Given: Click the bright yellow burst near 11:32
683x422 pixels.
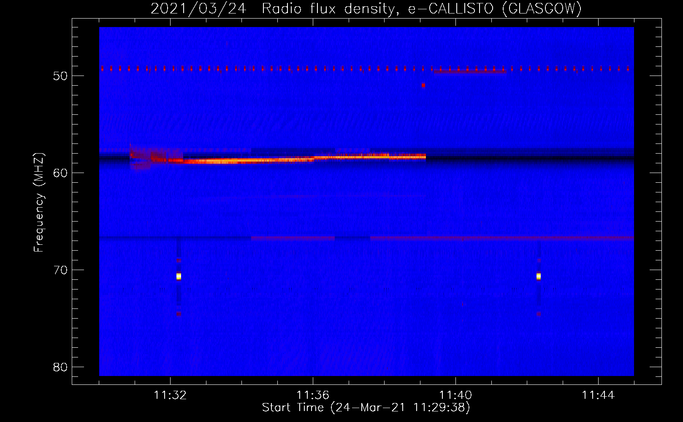Looking at the screenshot, I should tap(179, 276).
